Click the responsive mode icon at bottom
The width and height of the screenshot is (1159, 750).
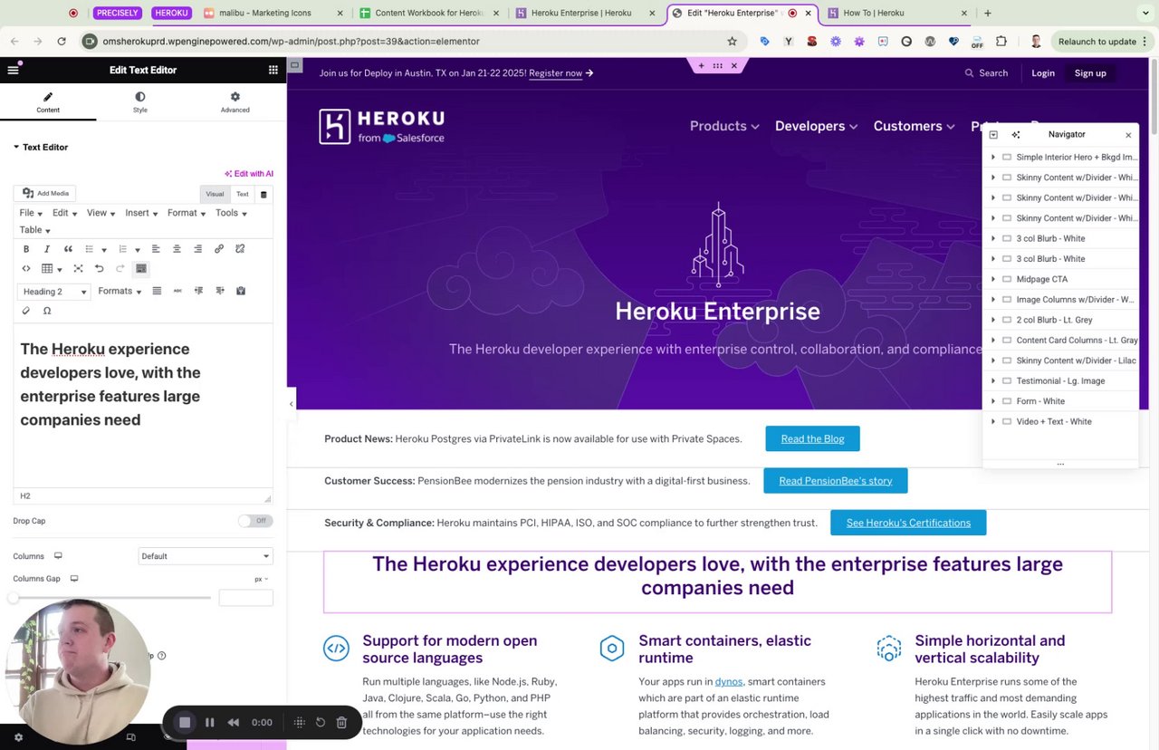click(x=130, y=737)
